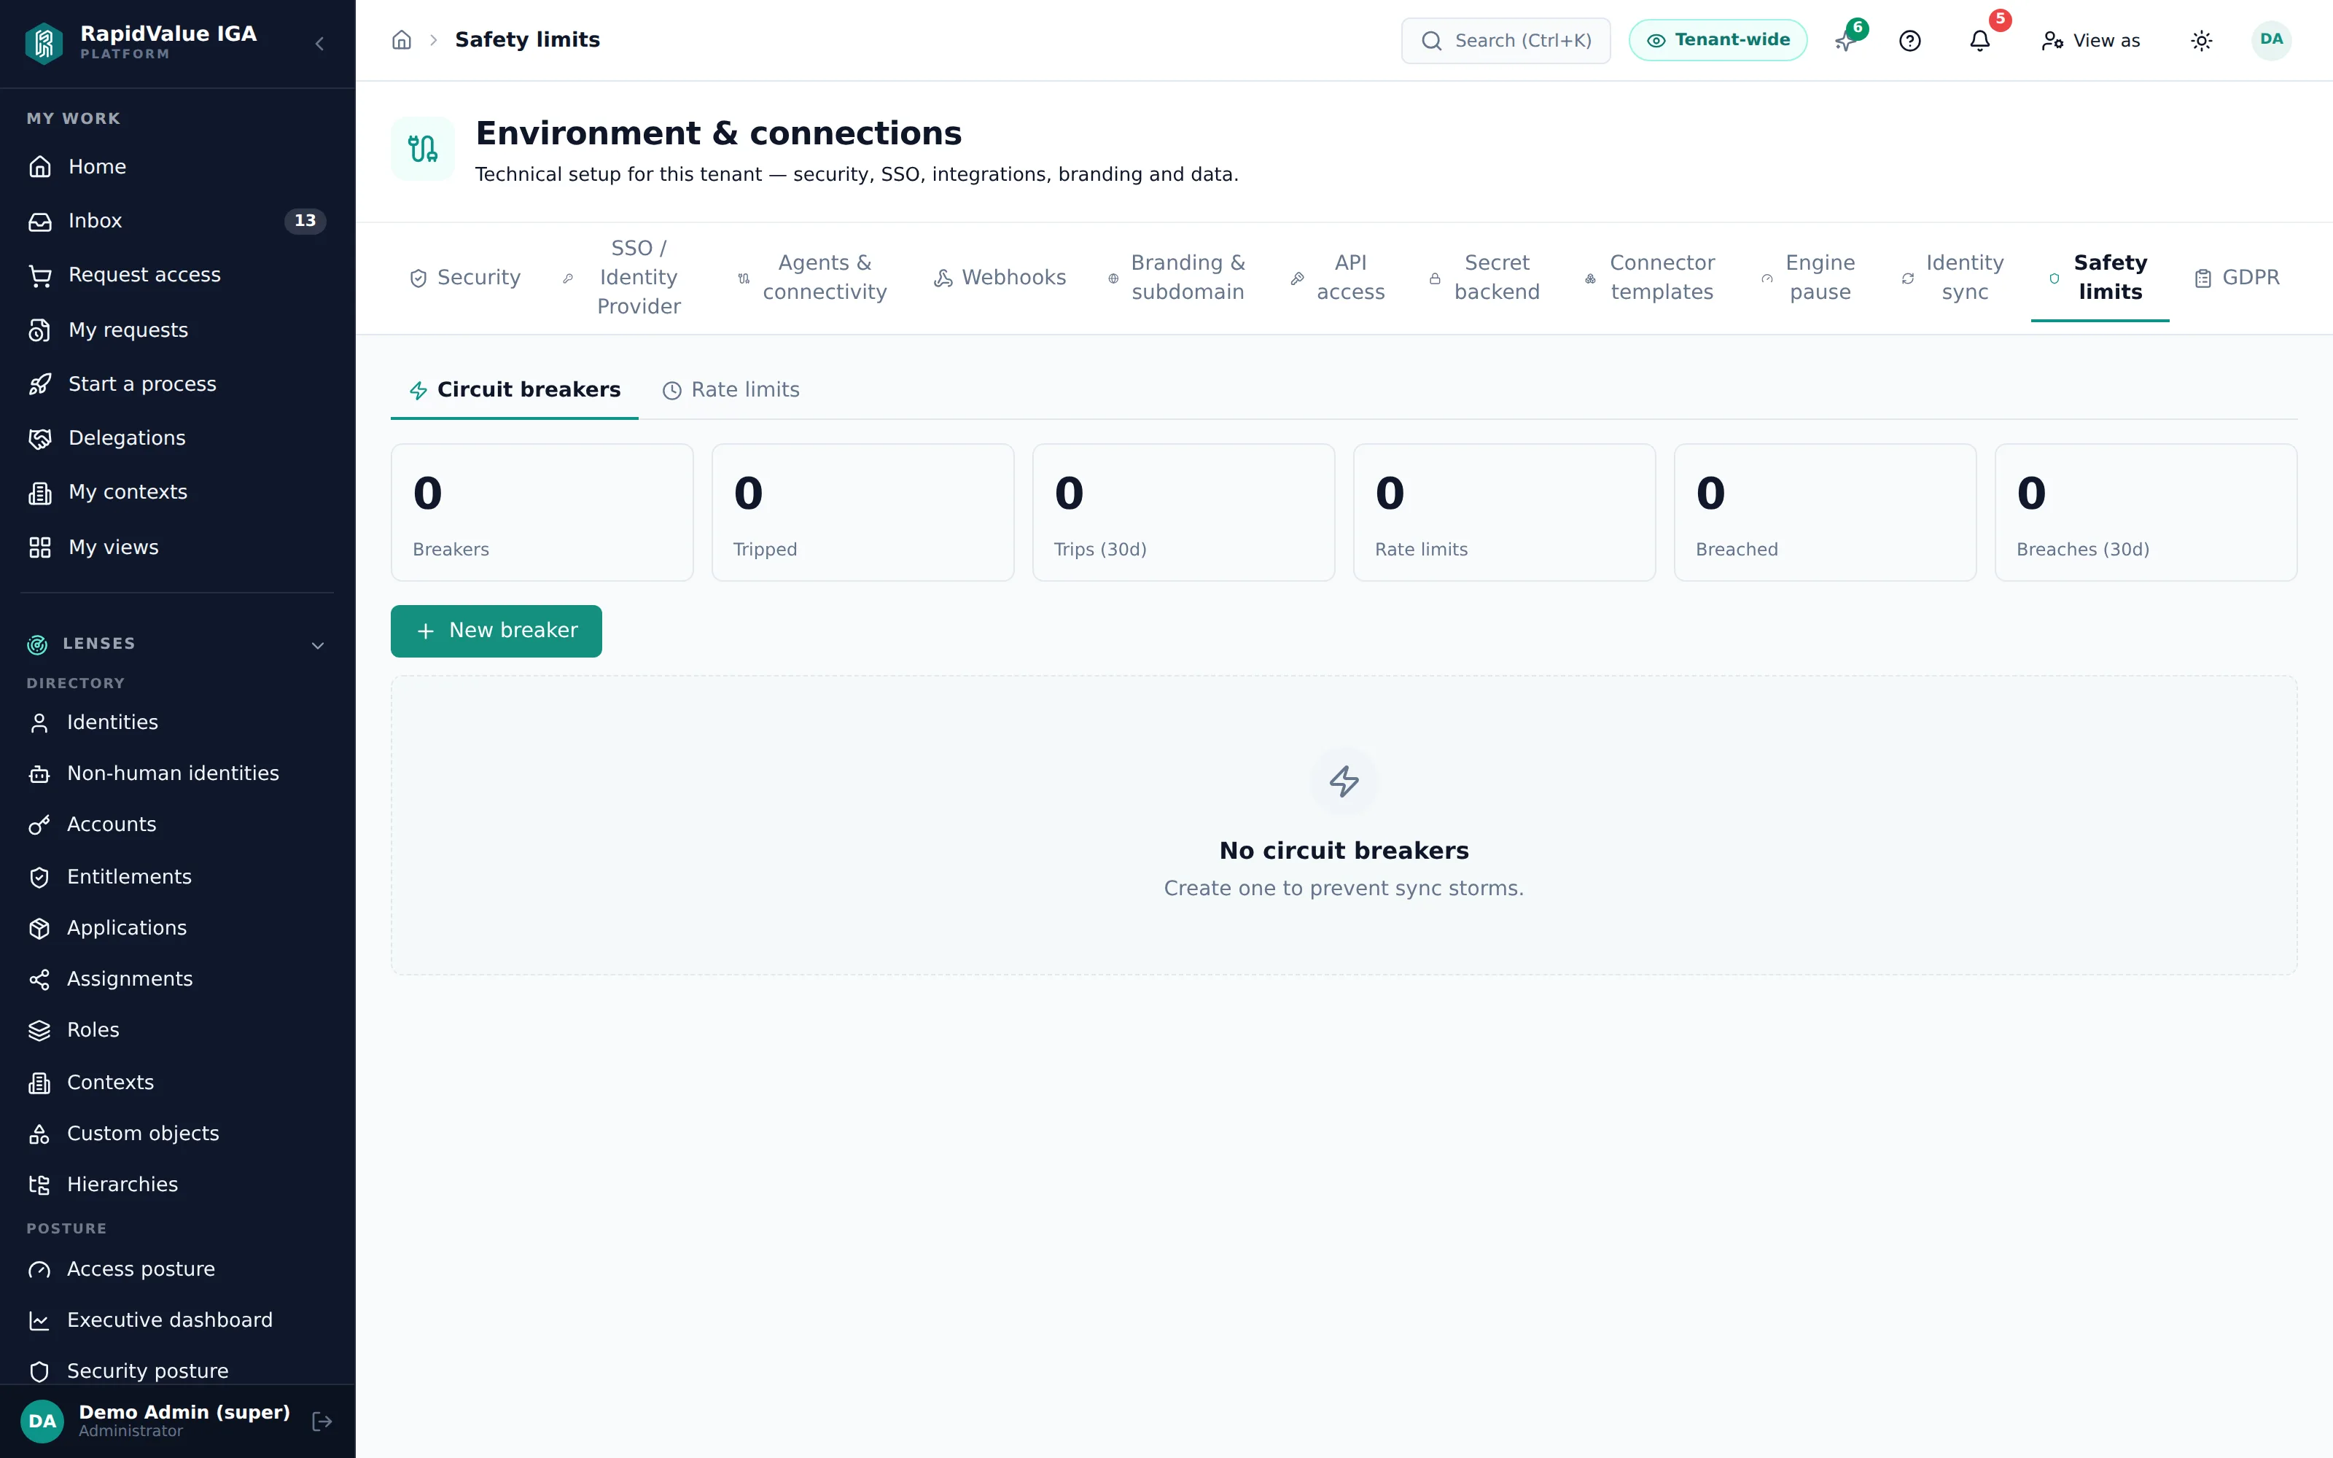
Task: Click the Search (Ctrl+K) field
Action: 1506,41
